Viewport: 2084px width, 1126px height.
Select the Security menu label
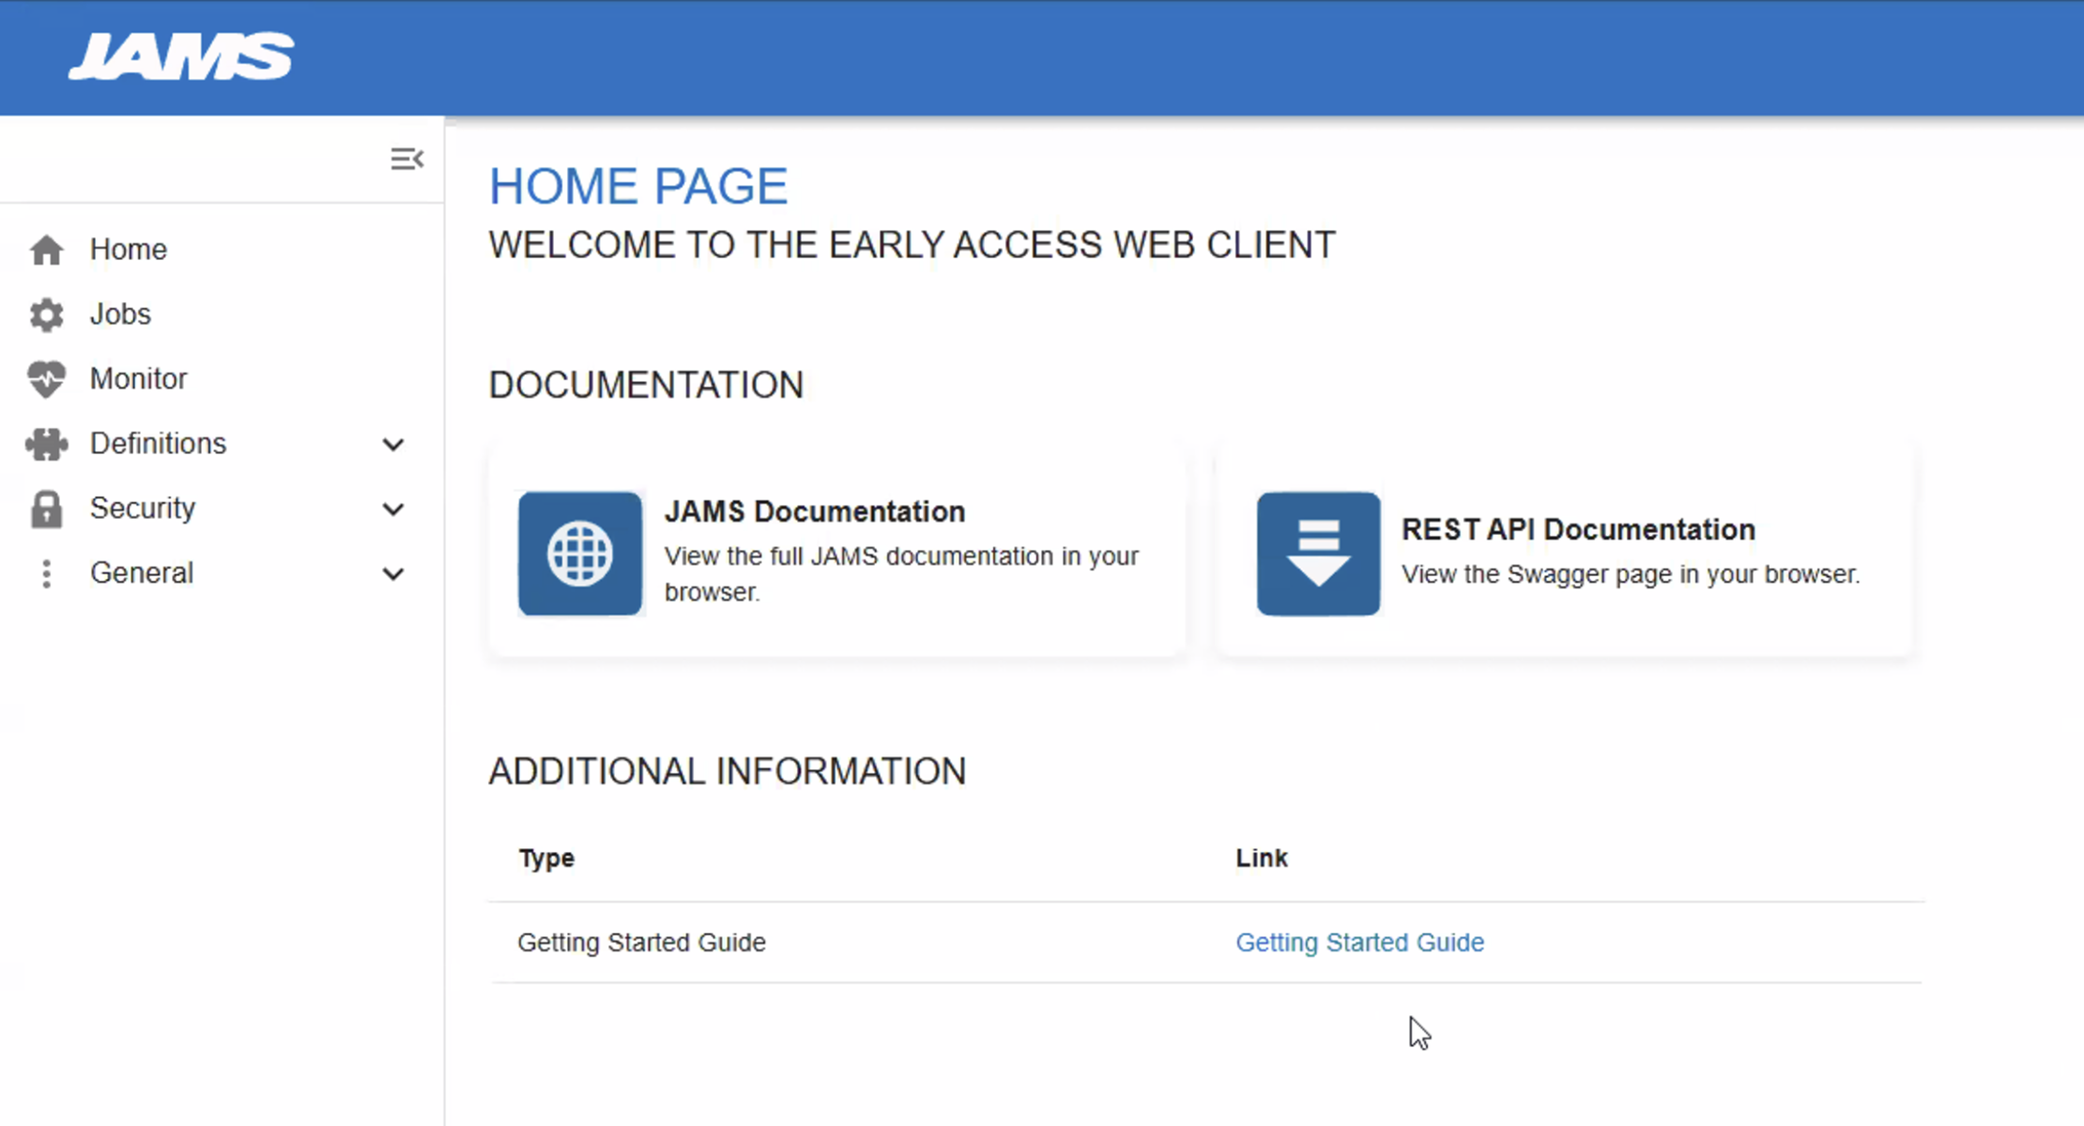point(143,509)
